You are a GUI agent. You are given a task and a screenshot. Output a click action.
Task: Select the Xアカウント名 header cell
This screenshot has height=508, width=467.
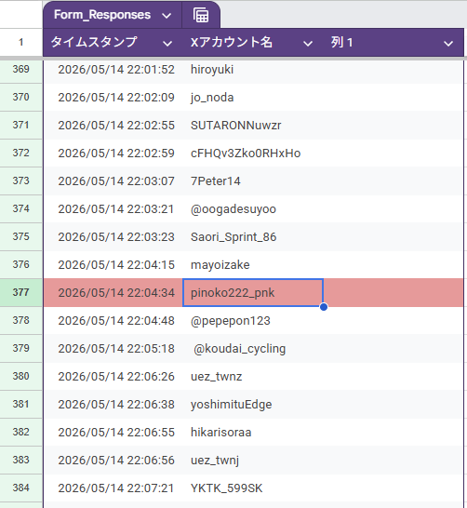point(253,43)
